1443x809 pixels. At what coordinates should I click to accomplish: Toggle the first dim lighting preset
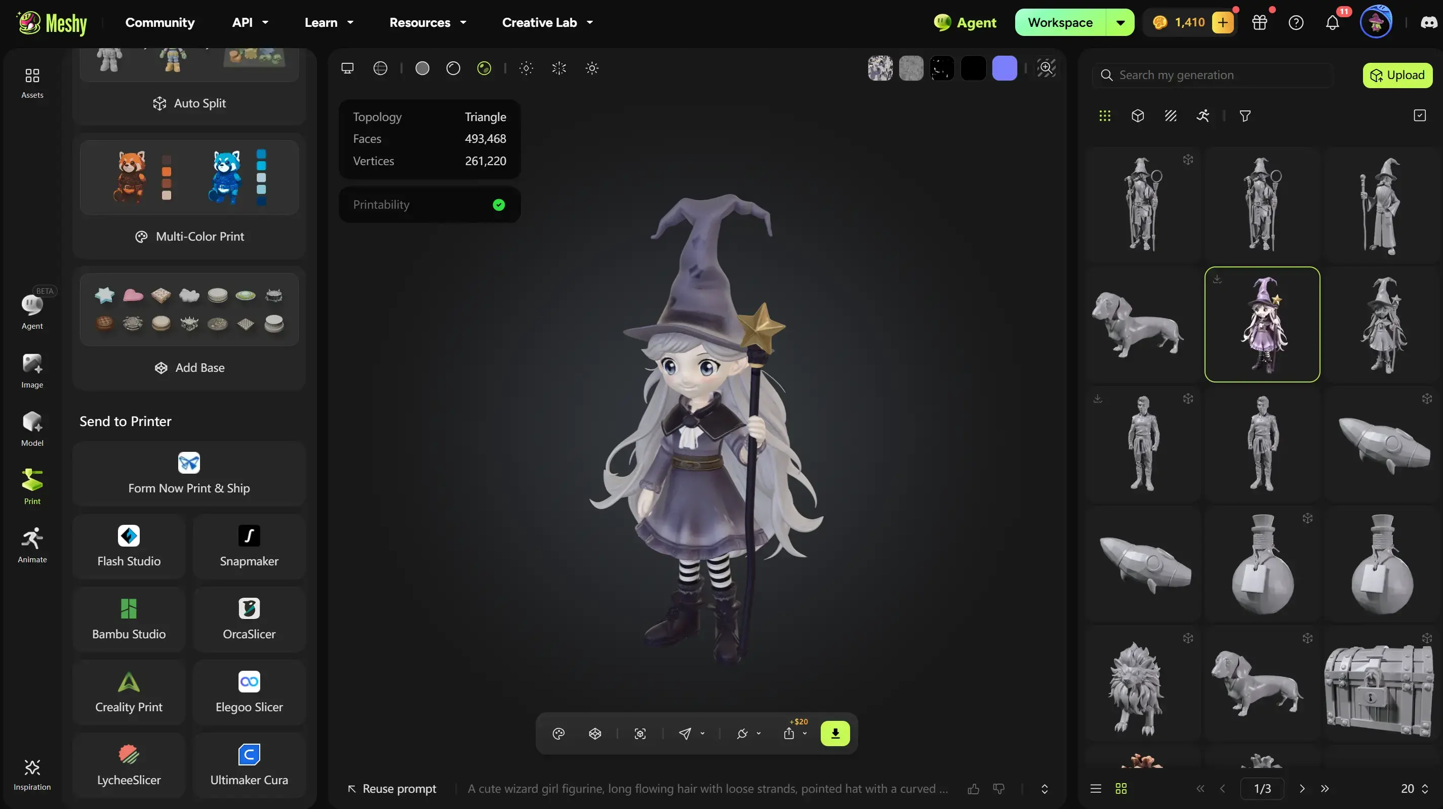click(526, 68)
